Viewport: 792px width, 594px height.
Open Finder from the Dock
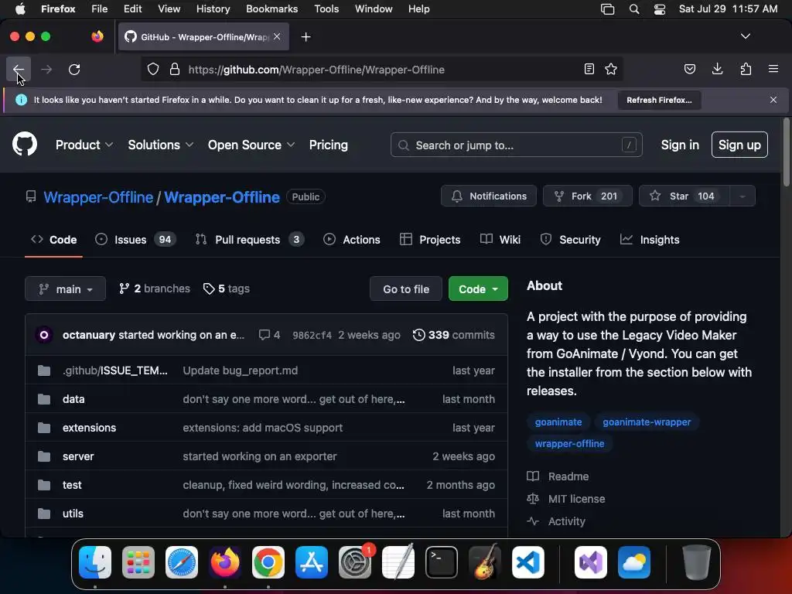click(95, 562)
